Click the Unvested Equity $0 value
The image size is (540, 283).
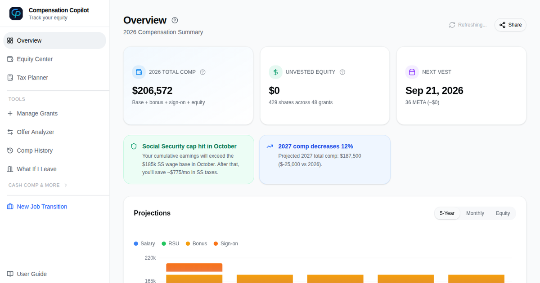[x=274, y=91]
